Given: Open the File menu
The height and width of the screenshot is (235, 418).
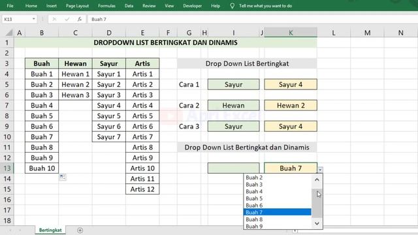Looking at the screenshot, I should tap(10, 6).
